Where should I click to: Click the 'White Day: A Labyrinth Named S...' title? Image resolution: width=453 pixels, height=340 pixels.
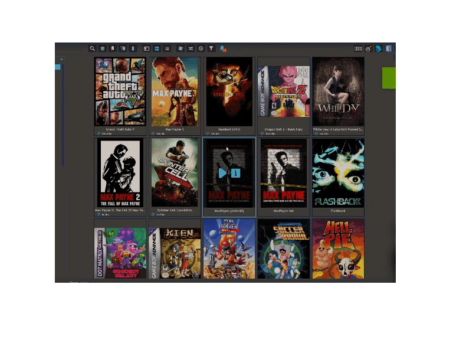pyautogui.click(x=338, y=129)
